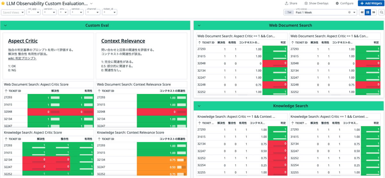
Task: Click the pin icon in time selector
Action: tap(349, 12)
